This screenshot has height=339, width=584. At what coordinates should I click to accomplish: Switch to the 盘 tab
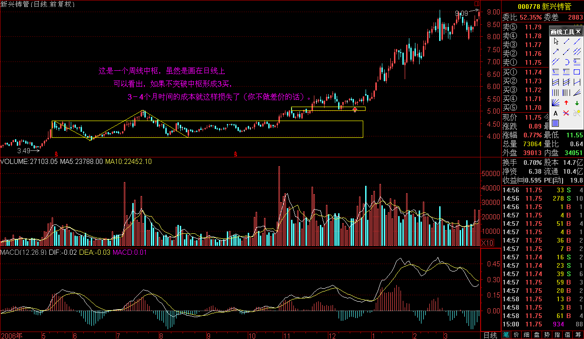pyautogui.click(x=537, y=335)
